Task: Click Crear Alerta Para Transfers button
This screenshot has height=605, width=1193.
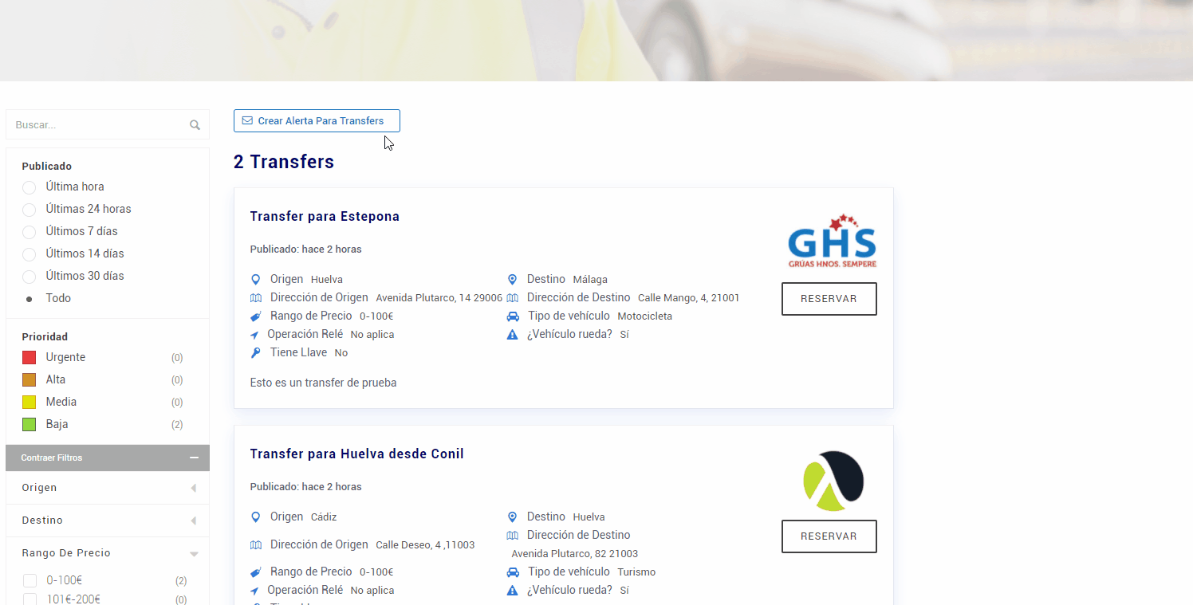Action: tap(317, 121)
